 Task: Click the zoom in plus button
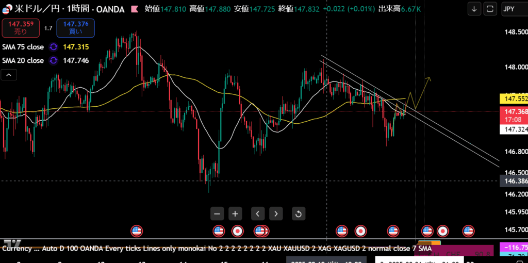[235, 213]
